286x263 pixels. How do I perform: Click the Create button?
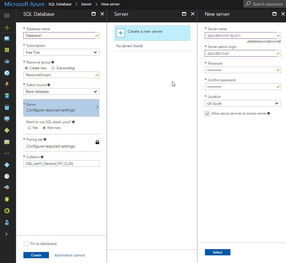point(36,255)
